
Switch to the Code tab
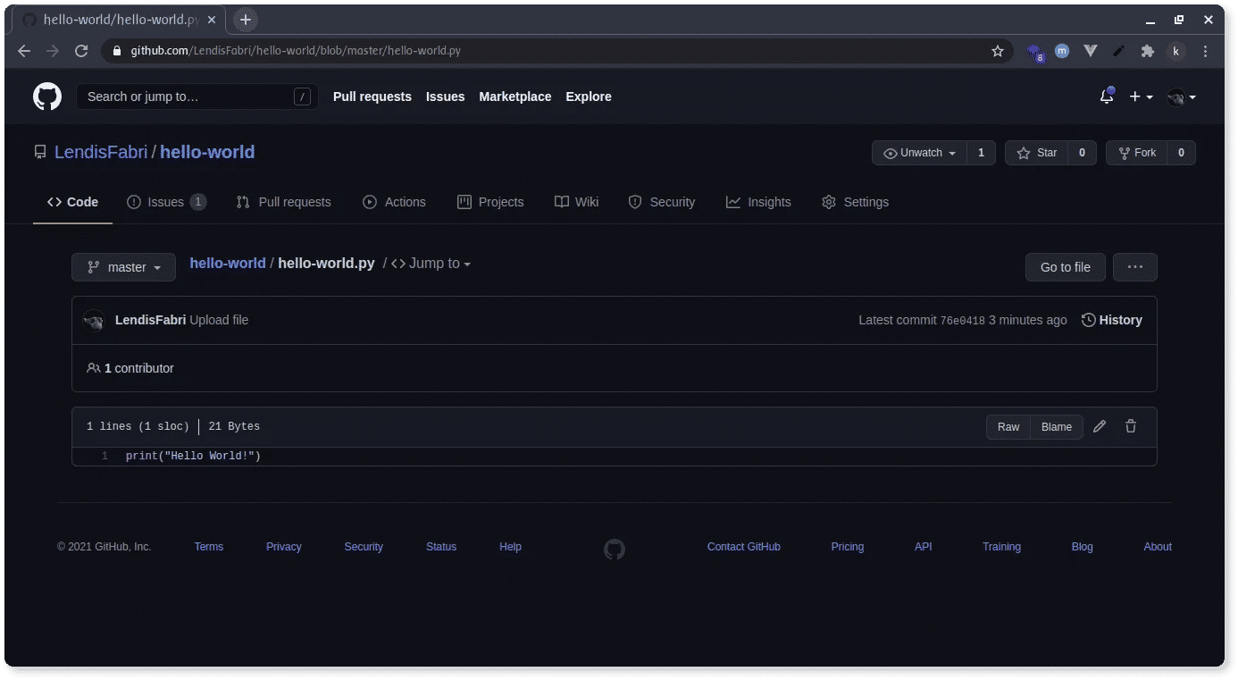(72, 202)
